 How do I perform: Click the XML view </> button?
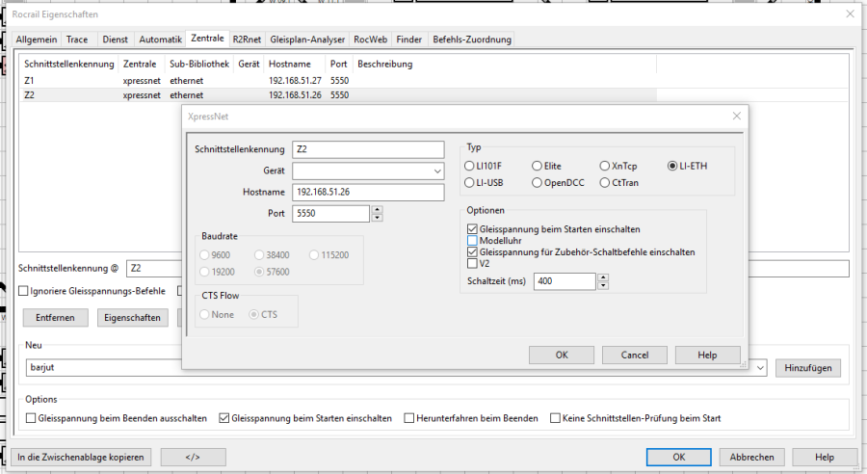193,457
